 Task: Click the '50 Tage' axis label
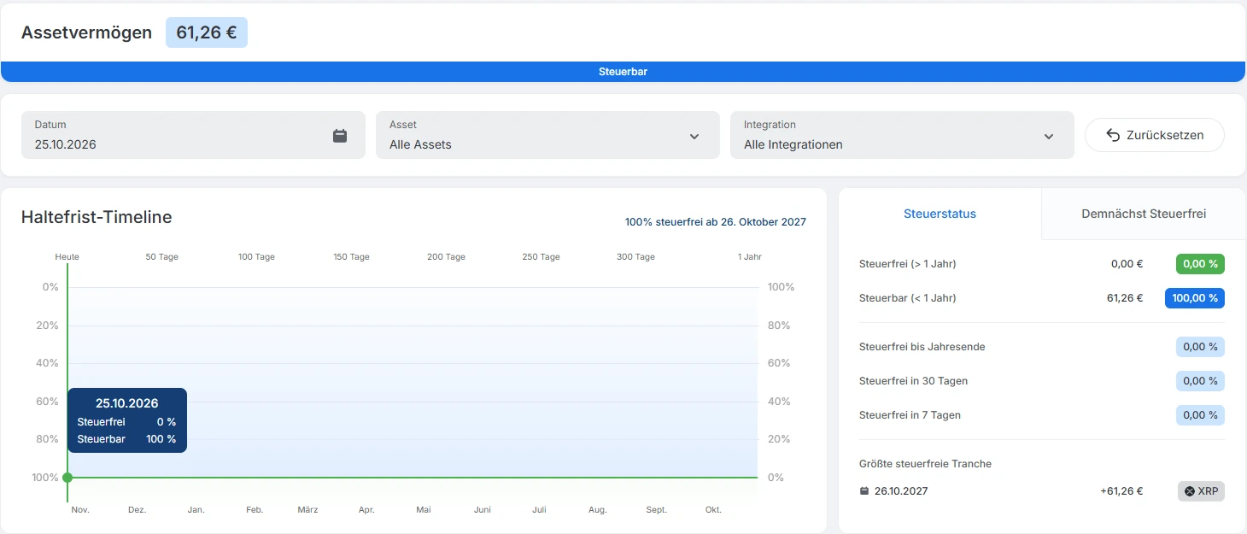(162, 257)
